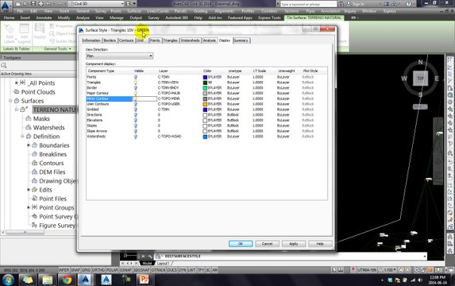Click the User Contours orange color swatch
This screenshot has height=286, width=455.
pyautogui.click(x=205, y=104)
